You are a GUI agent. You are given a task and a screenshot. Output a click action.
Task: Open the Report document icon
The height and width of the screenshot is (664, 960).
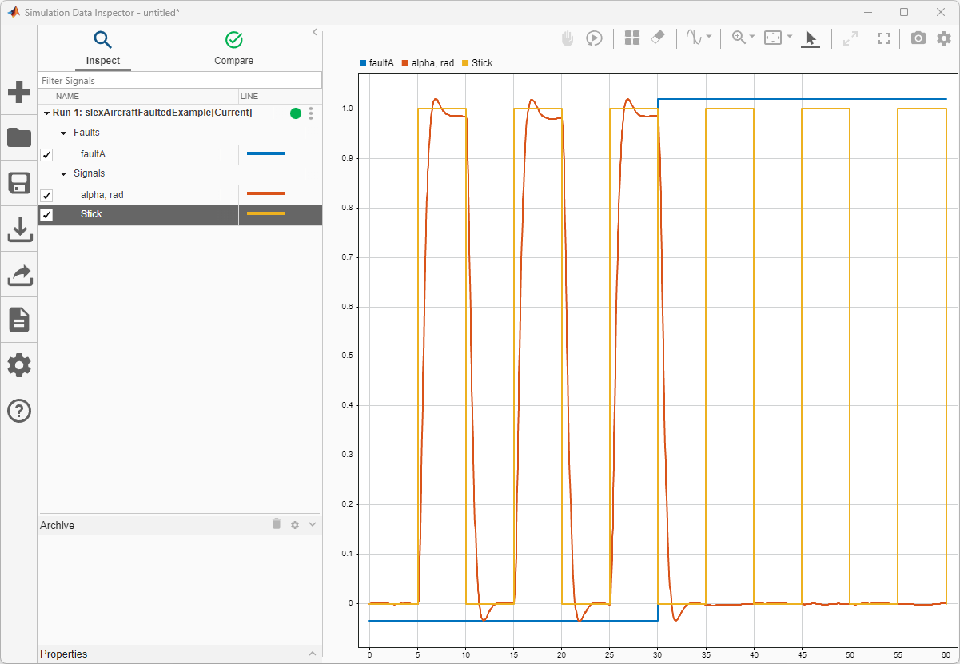pos(19,320)
